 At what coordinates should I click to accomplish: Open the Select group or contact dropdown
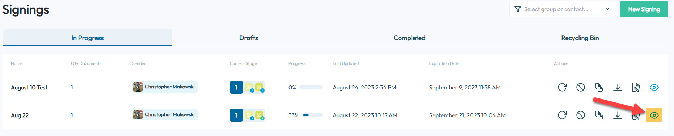click(x=563, y=9)
